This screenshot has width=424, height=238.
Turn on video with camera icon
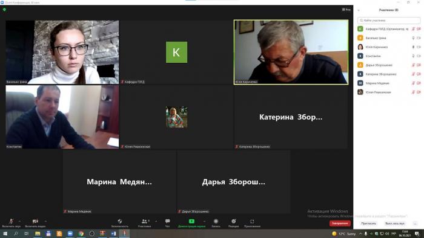pos(35,222)
